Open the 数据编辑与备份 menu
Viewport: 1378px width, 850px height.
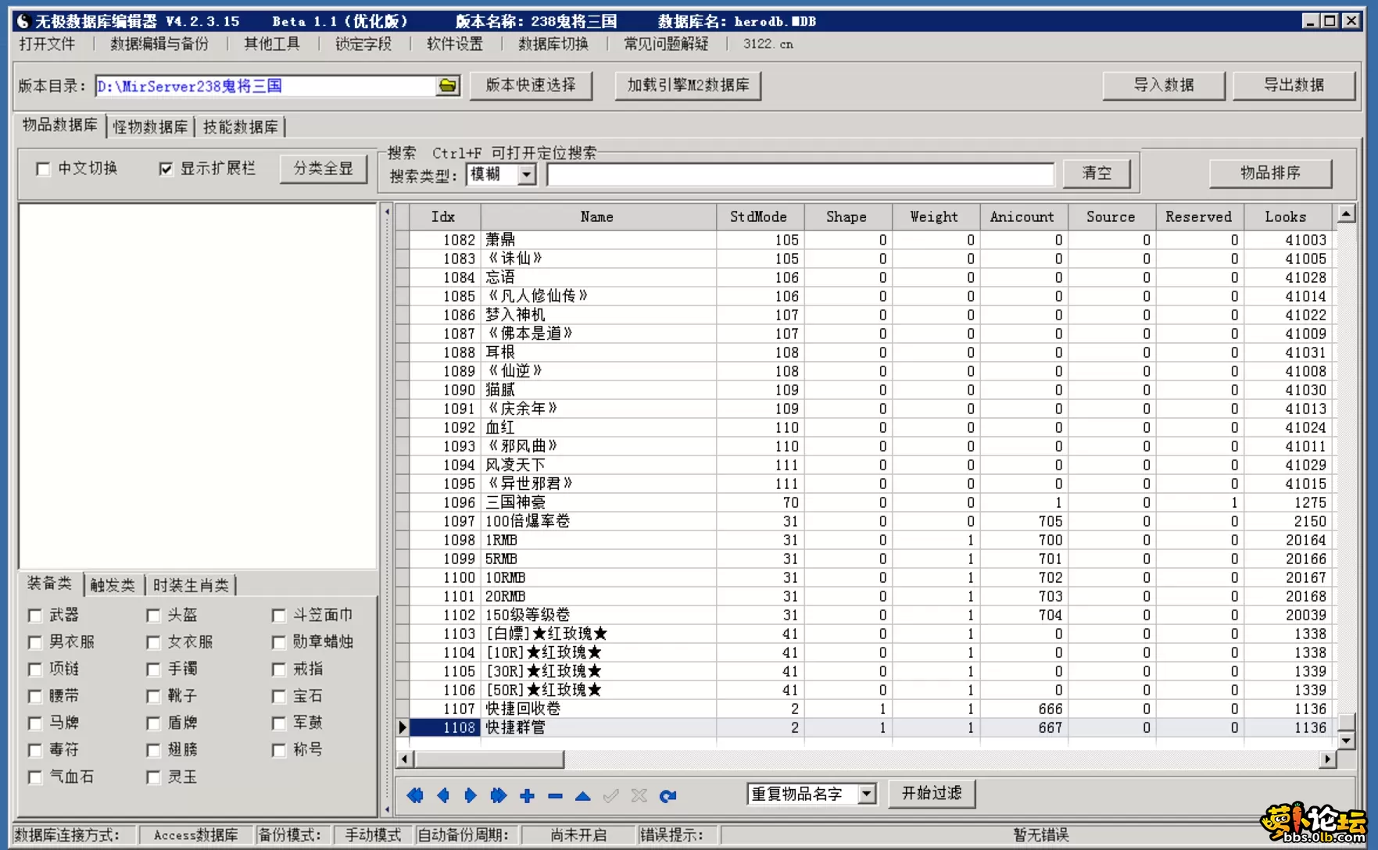(159, 44)
